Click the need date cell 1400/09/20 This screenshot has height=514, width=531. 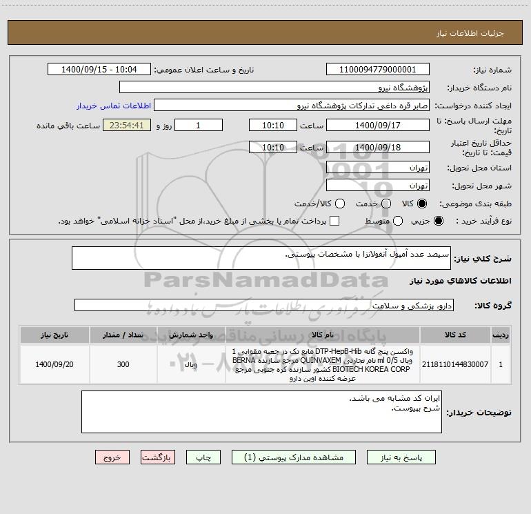coord(54,364)
